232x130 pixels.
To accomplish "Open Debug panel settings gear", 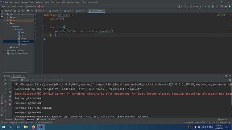I will click(226, 76).
